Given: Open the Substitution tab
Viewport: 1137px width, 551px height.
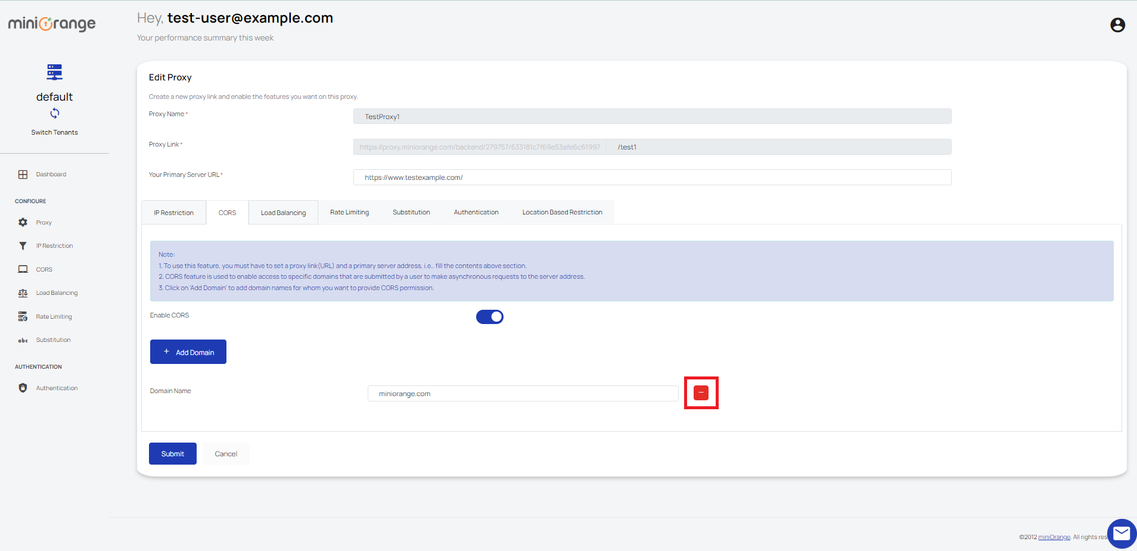Looking at the screenshot, I should coord(411,212).
